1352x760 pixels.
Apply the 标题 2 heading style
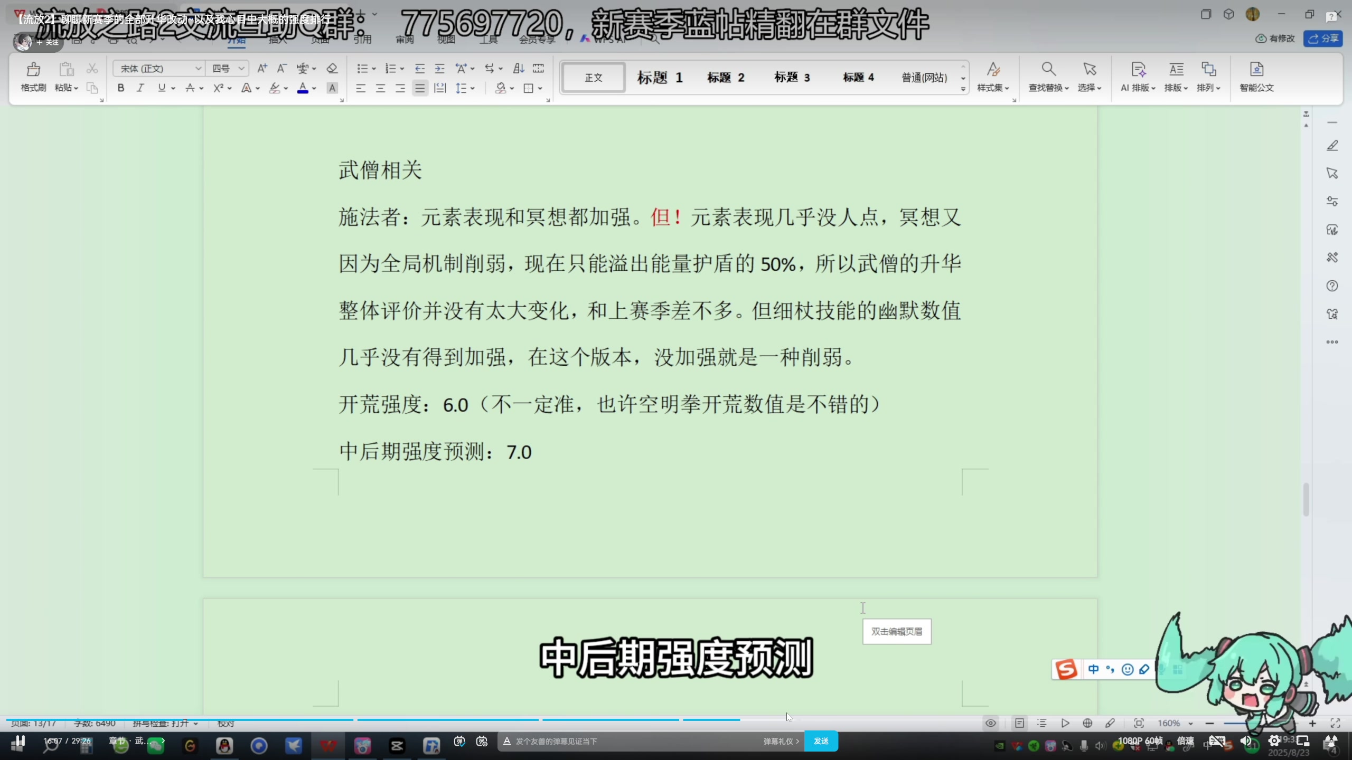coord(726,78)
